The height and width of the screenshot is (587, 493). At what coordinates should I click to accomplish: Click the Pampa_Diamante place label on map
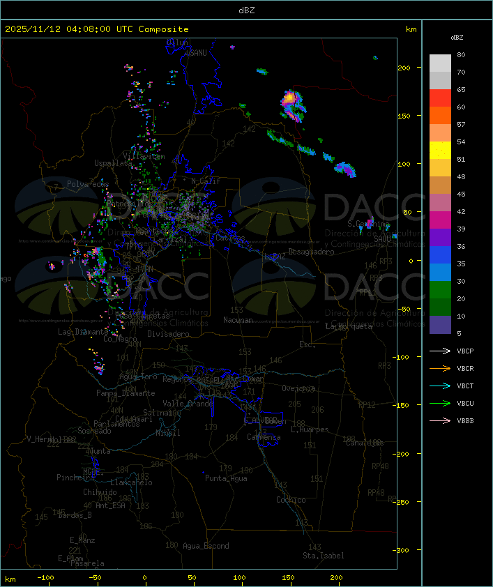(x=126, y=393)
